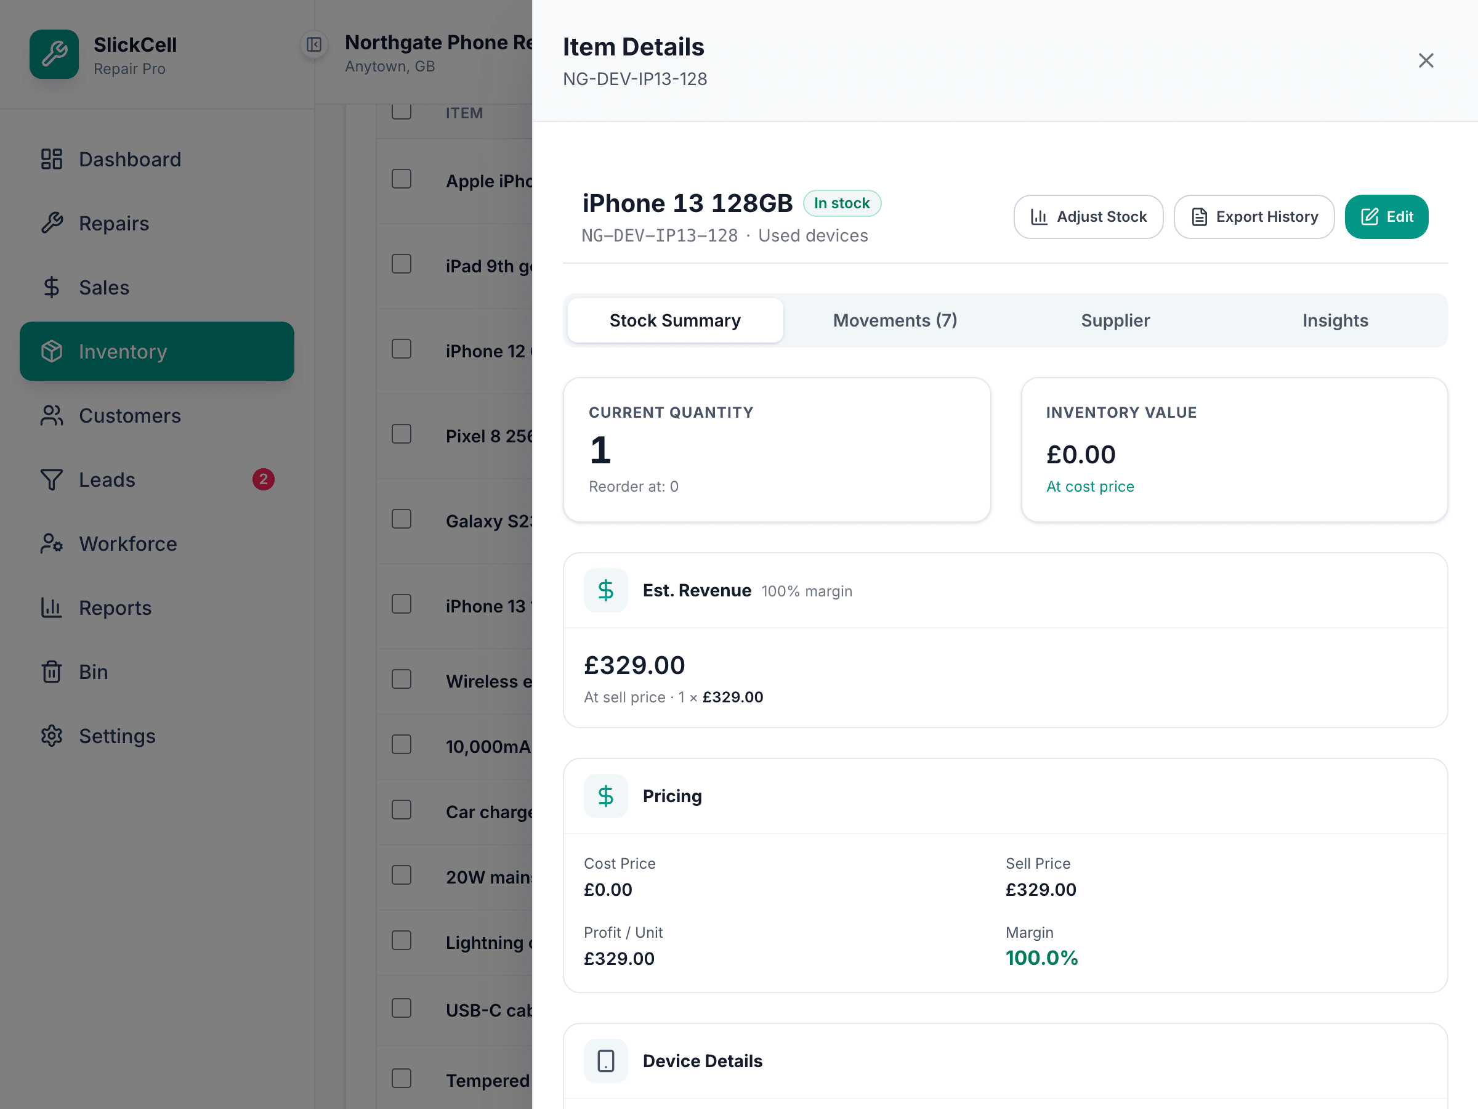This screenshot has width=1478, height=1109.
Task: Click the SlickCell wrench logo icon
Action: pyautogui.click(x=54, y=54)
